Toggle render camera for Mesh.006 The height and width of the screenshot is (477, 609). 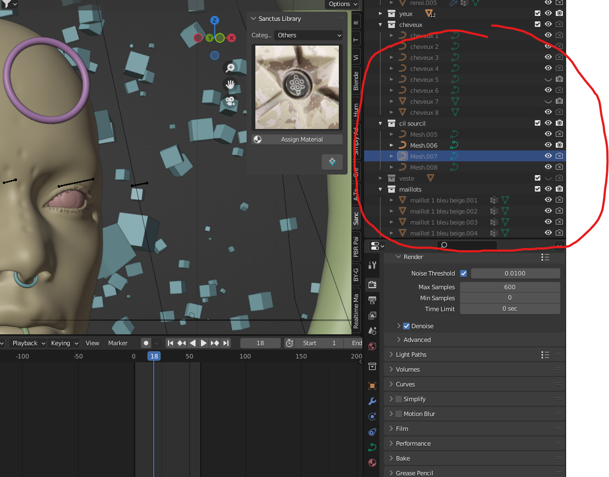point(559,145)
